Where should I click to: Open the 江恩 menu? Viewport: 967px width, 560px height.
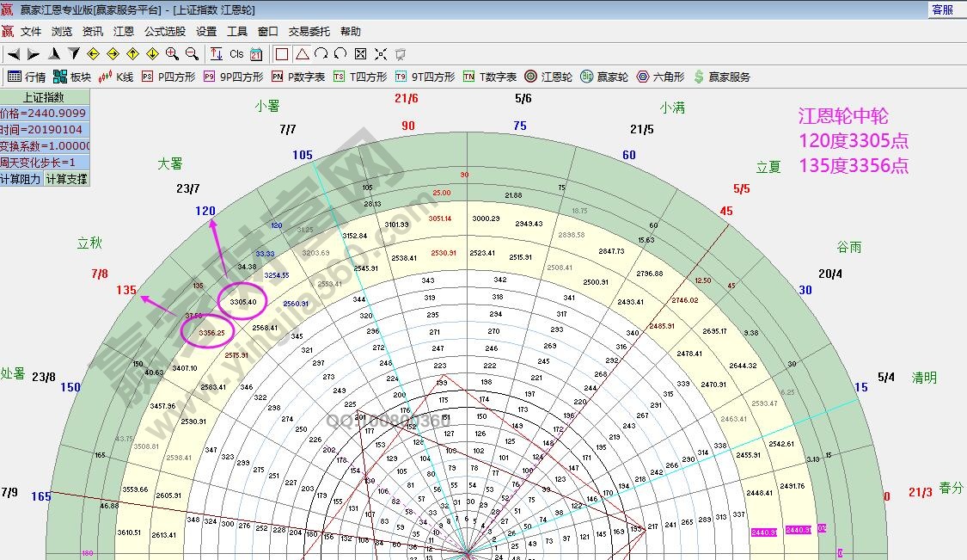coord(124,31)
